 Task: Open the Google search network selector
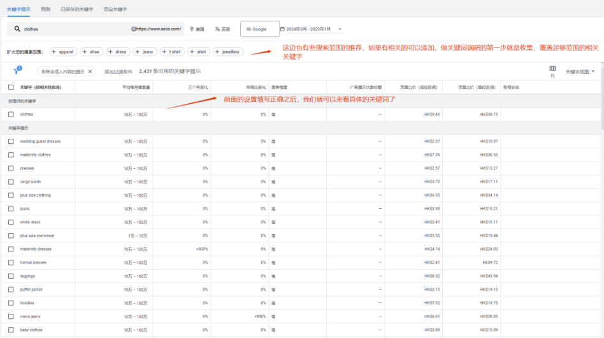coord(259,29)
